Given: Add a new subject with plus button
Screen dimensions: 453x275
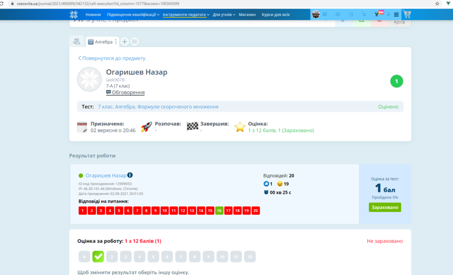Looking at the screenshot, I should 124,41.
